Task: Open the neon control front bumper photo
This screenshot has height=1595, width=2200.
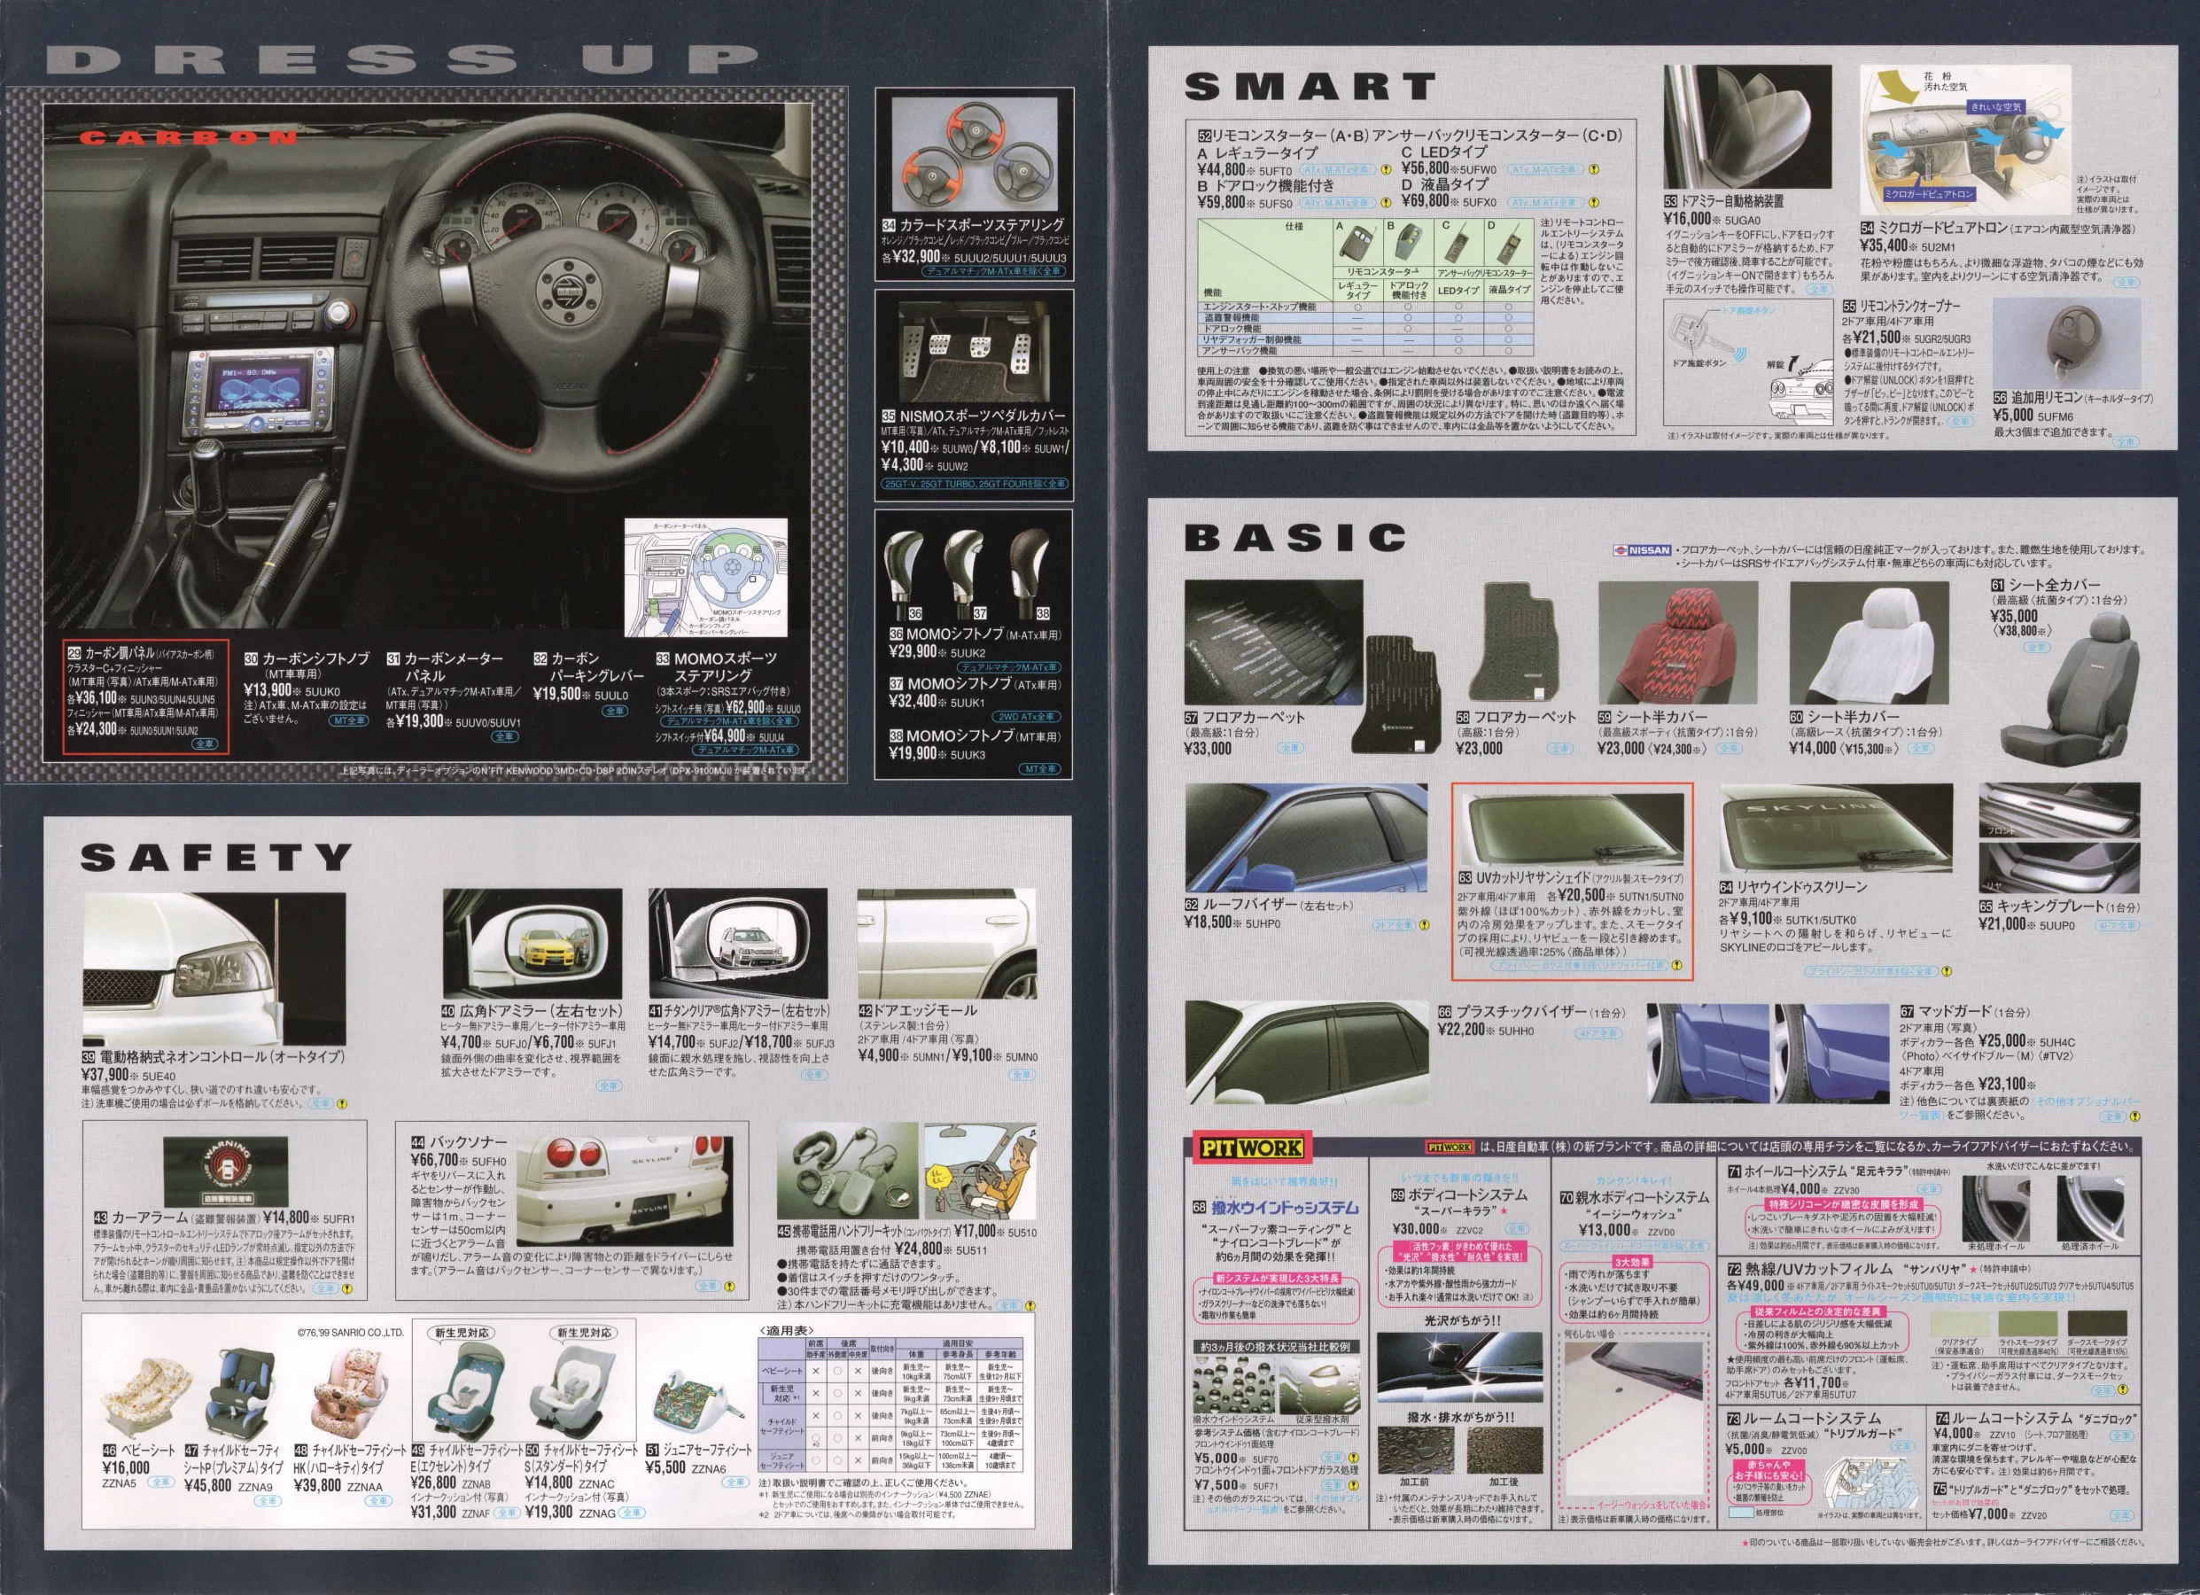Action: click(x=215, y=969)
